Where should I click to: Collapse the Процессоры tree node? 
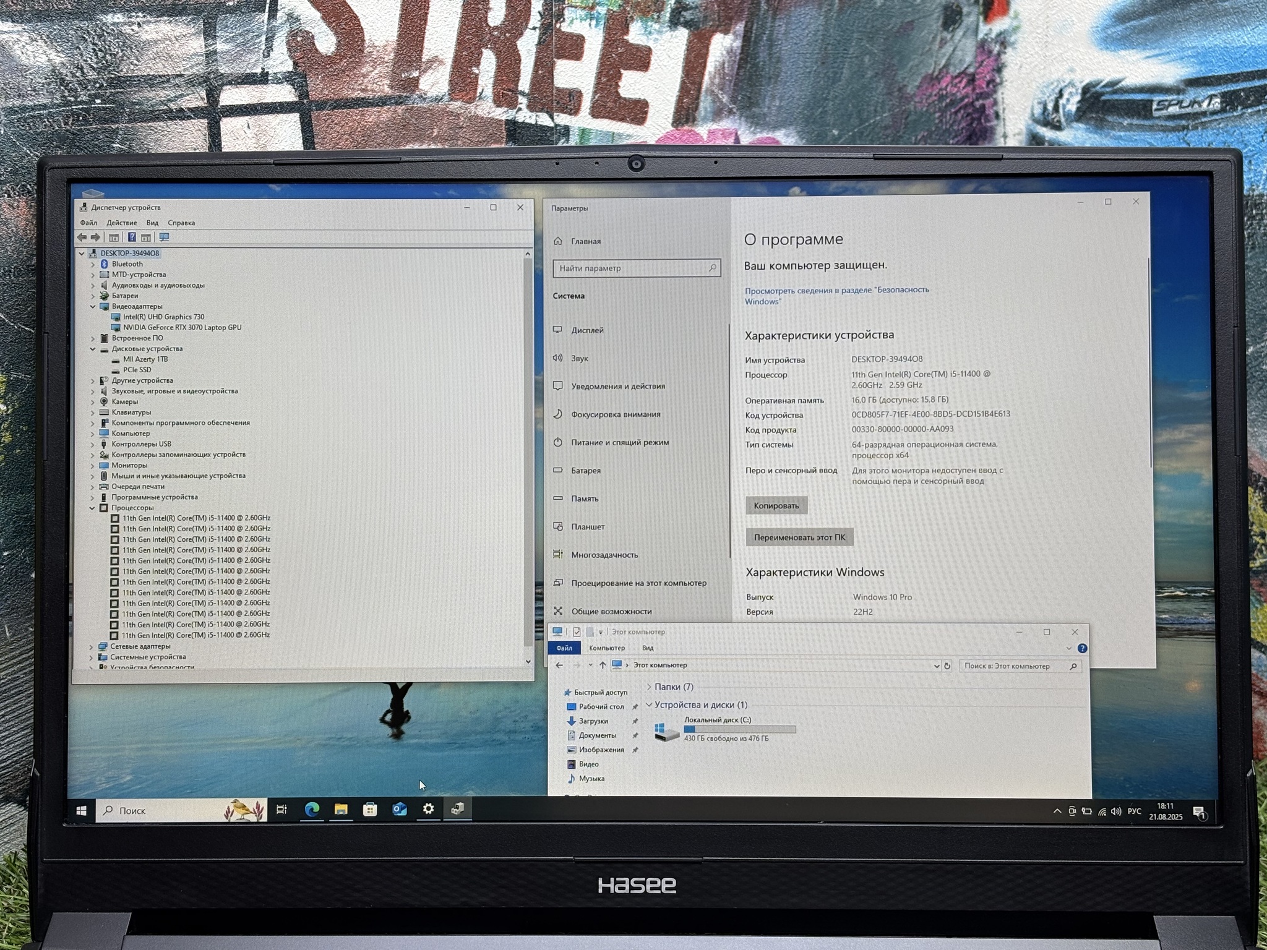click(x=92, y=508)
